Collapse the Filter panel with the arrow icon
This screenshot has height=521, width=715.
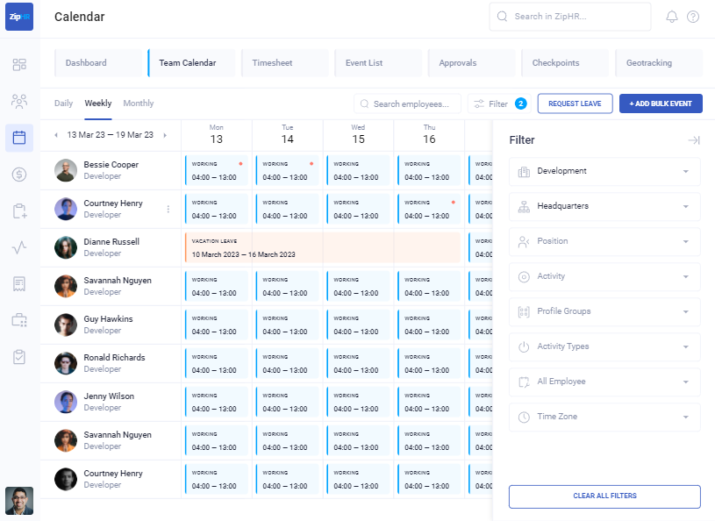[694, 139]
